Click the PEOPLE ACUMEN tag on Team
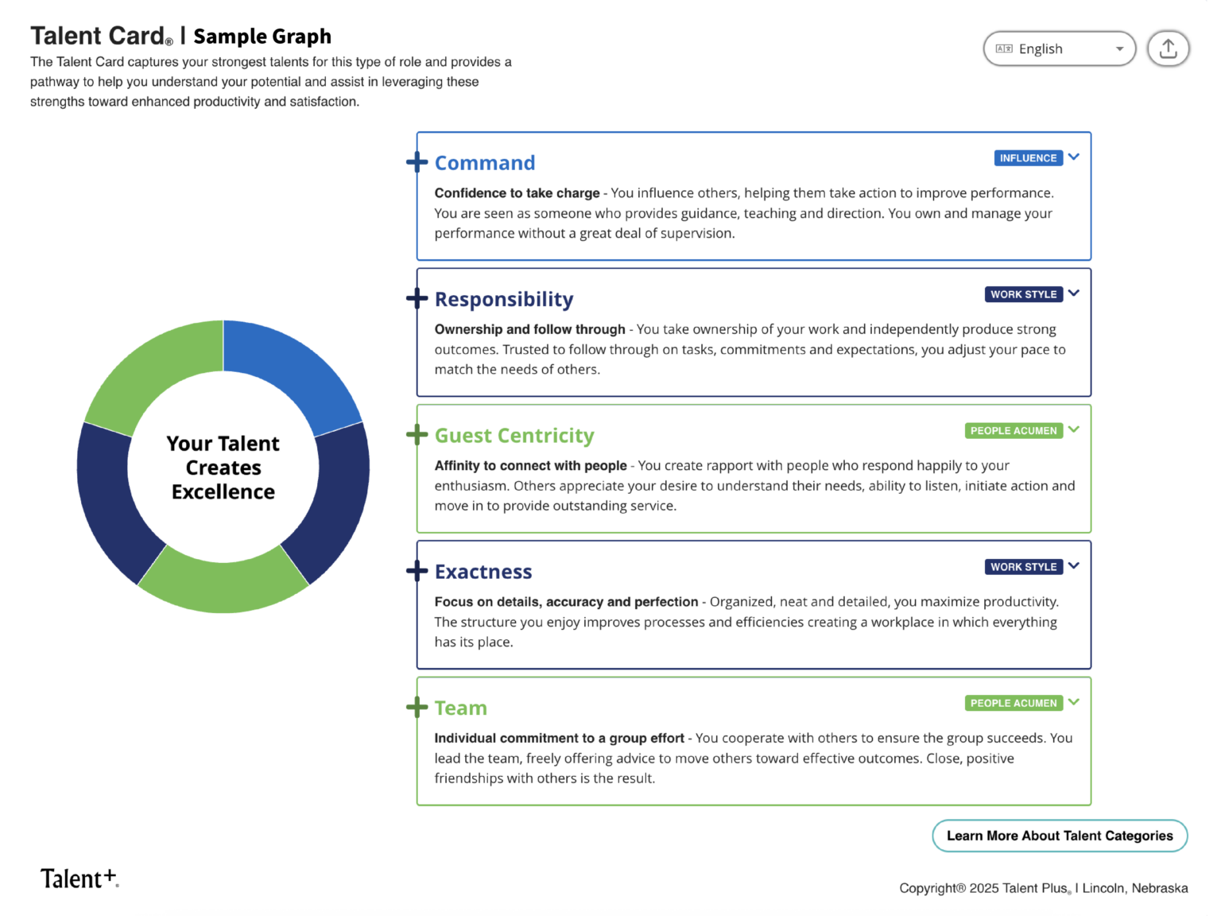Screen dimensions: 1221x916 1014,704
